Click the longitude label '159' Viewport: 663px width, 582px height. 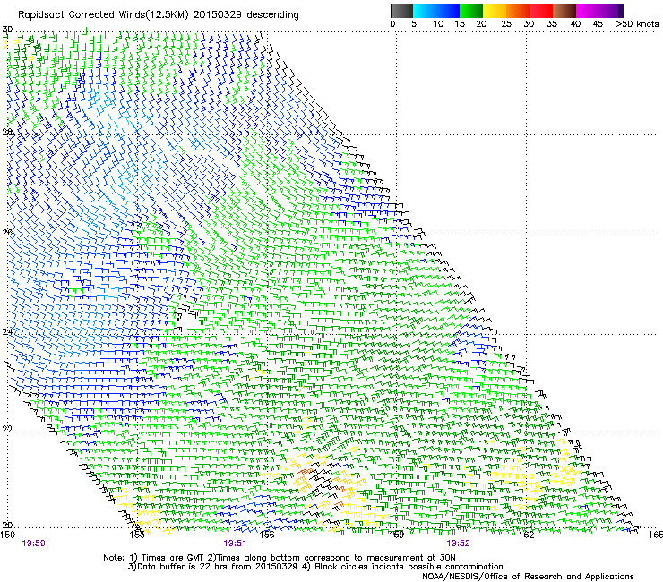pyautogui.click(x=397, y=535)
